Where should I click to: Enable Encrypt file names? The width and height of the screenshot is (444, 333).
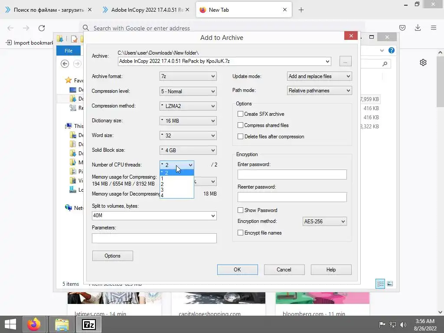[240, 233]
